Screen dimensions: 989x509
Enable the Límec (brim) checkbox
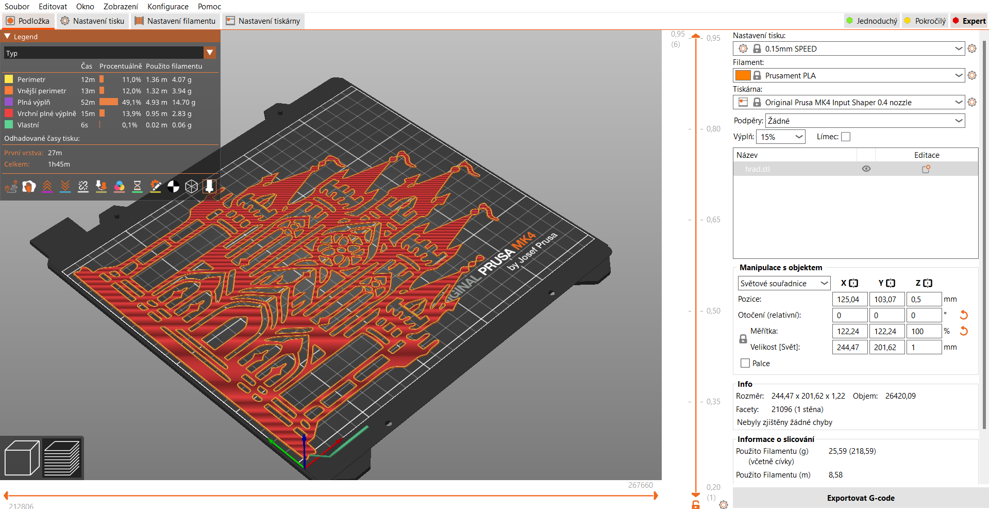coord(846,137)
